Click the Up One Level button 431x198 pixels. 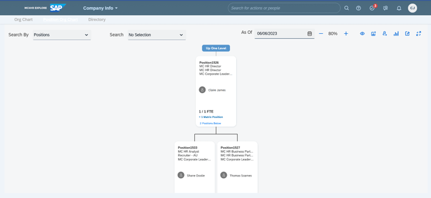click(216, 48)
